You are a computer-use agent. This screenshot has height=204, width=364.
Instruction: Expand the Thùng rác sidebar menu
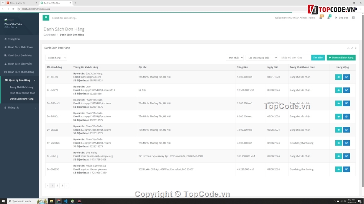20,107
